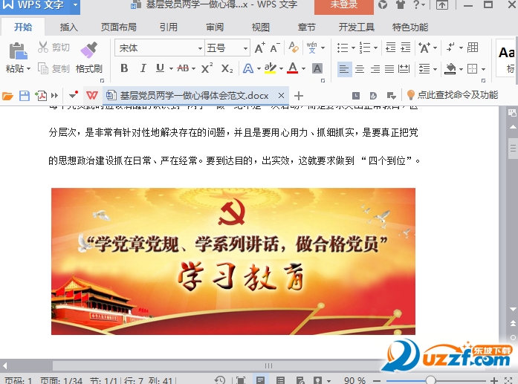Apply distributed alignment icon
This screenshot has height=384, width=518.
(x=404, y=69)
